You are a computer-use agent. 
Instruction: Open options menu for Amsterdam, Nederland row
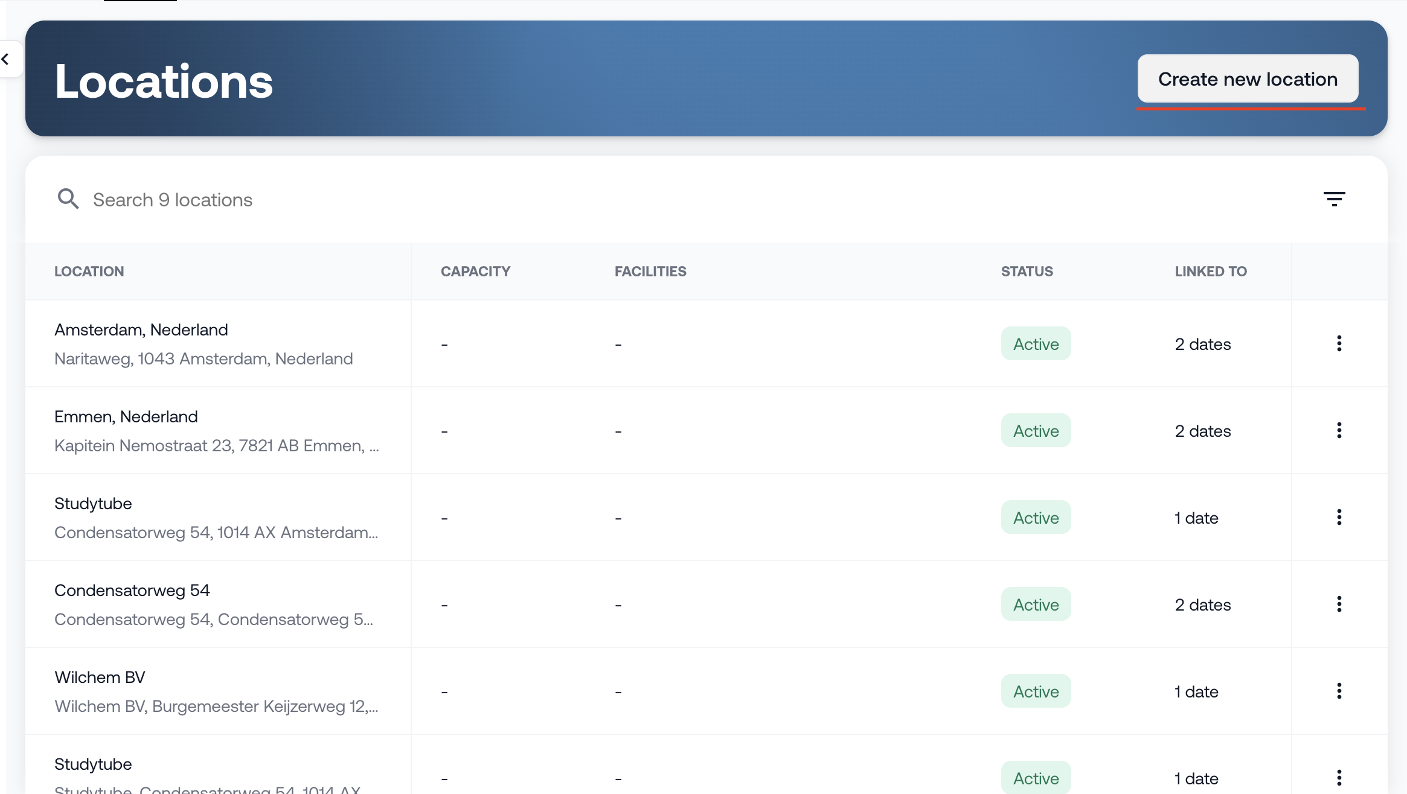coord(1339,344)
